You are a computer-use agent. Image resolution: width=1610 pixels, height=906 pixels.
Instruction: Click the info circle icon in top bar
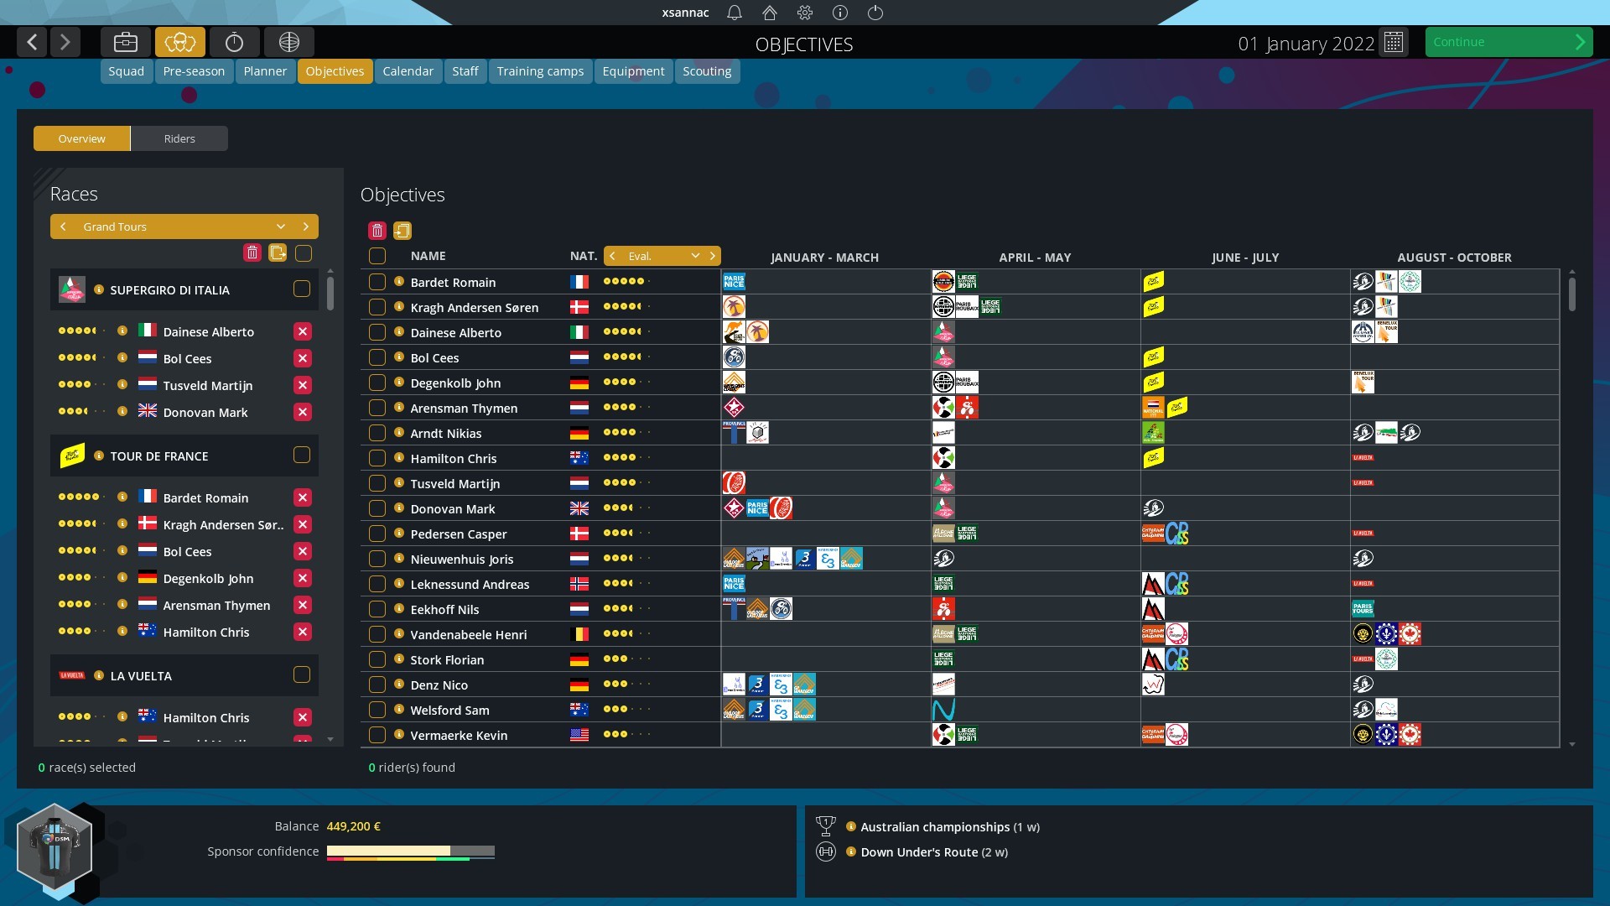840,13
